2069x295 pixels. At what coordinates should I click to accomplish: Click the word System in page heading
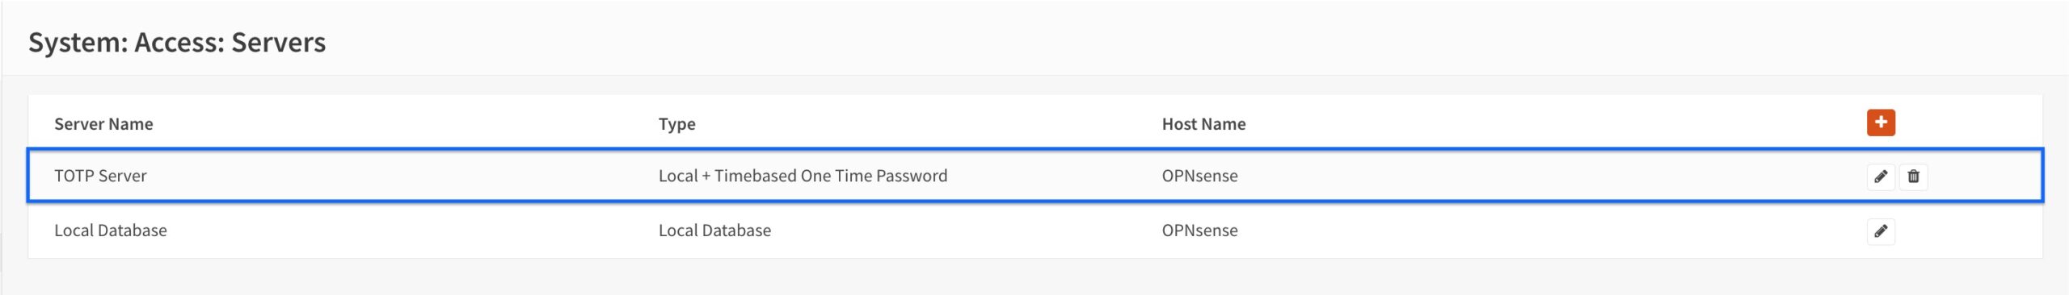click(x=78, y=43)
